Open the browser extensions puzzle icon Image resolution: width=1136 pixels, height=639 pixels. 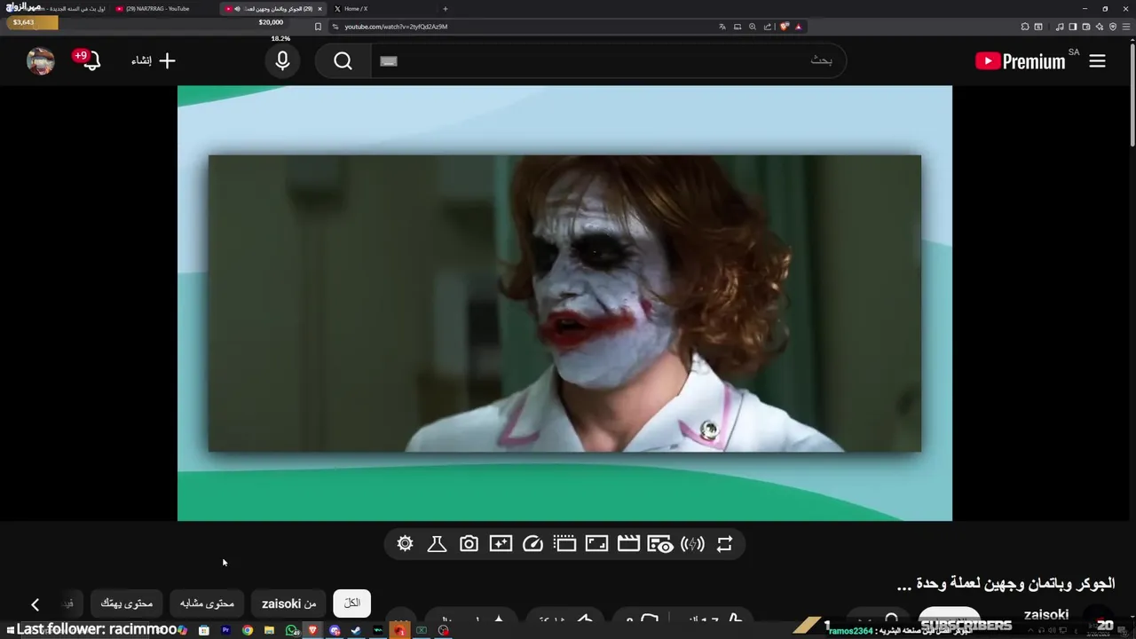pos(1024,27)
